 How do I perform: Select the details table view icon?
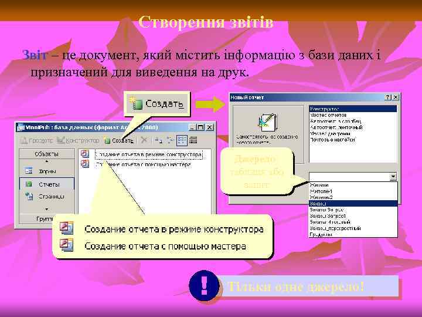(193, 140)
